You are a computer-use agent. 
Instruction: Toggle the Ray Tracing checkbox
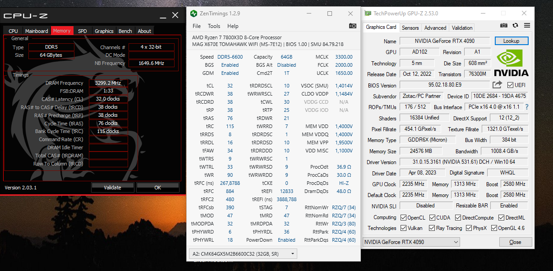tap(432, 228)
